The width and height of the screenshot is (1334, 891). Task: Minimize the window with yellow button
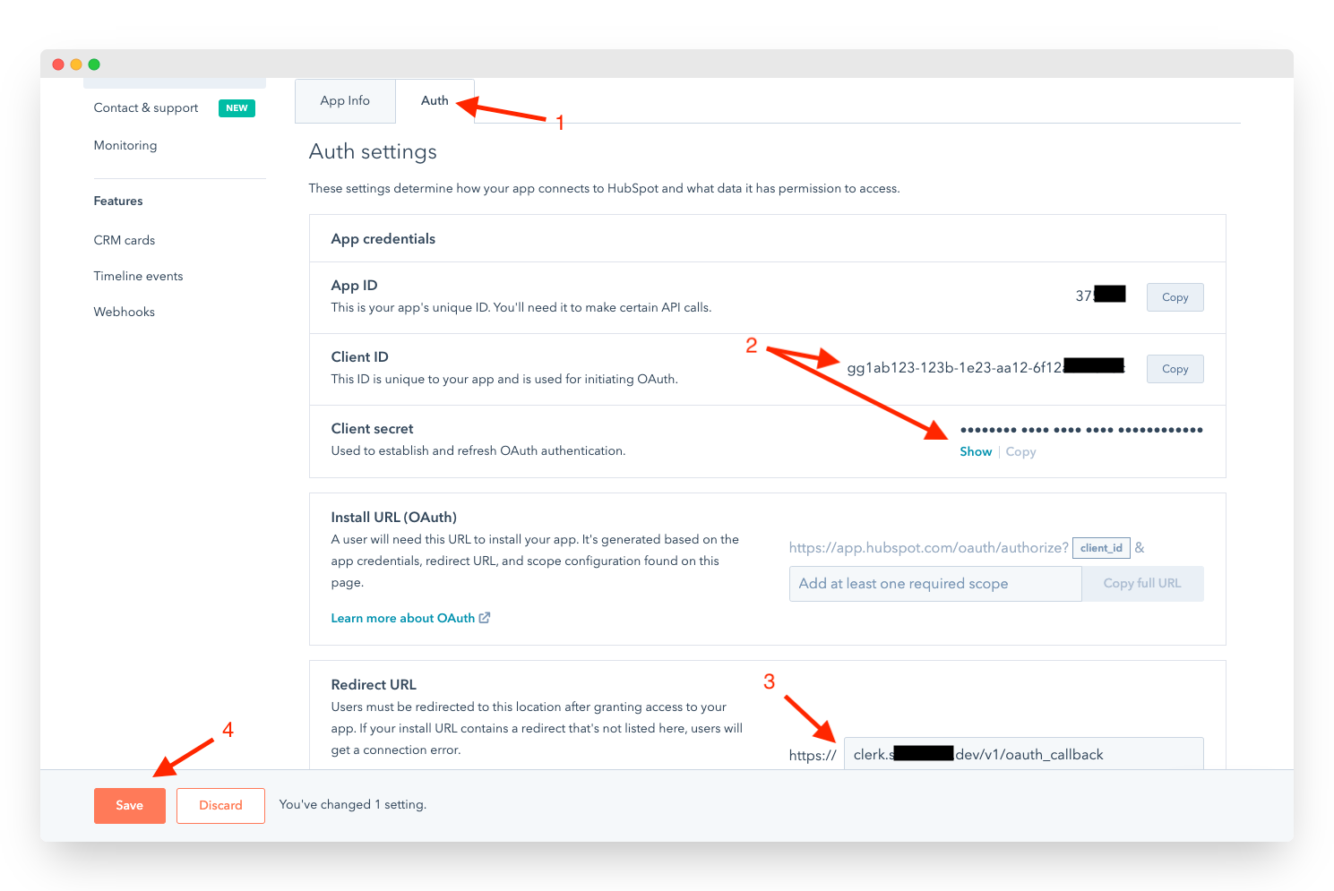pyautogui.click(x=76, y=64)
